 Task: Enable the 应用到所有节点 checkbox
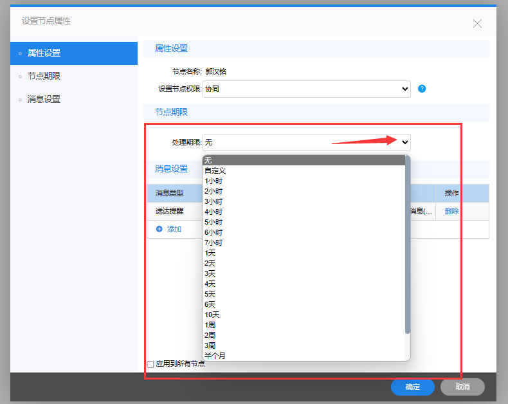150,364
